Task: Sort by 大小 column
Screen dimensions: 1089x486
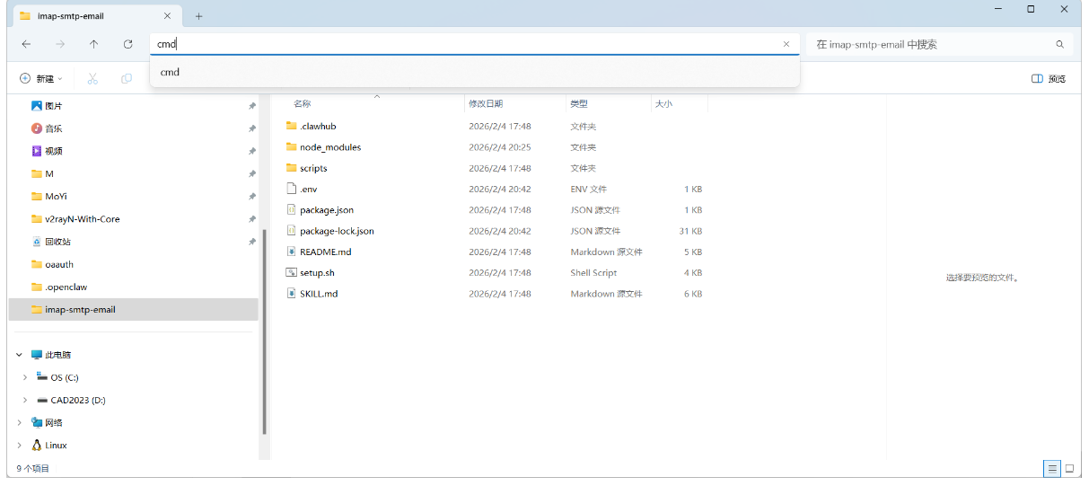Action: coord(663,104)
